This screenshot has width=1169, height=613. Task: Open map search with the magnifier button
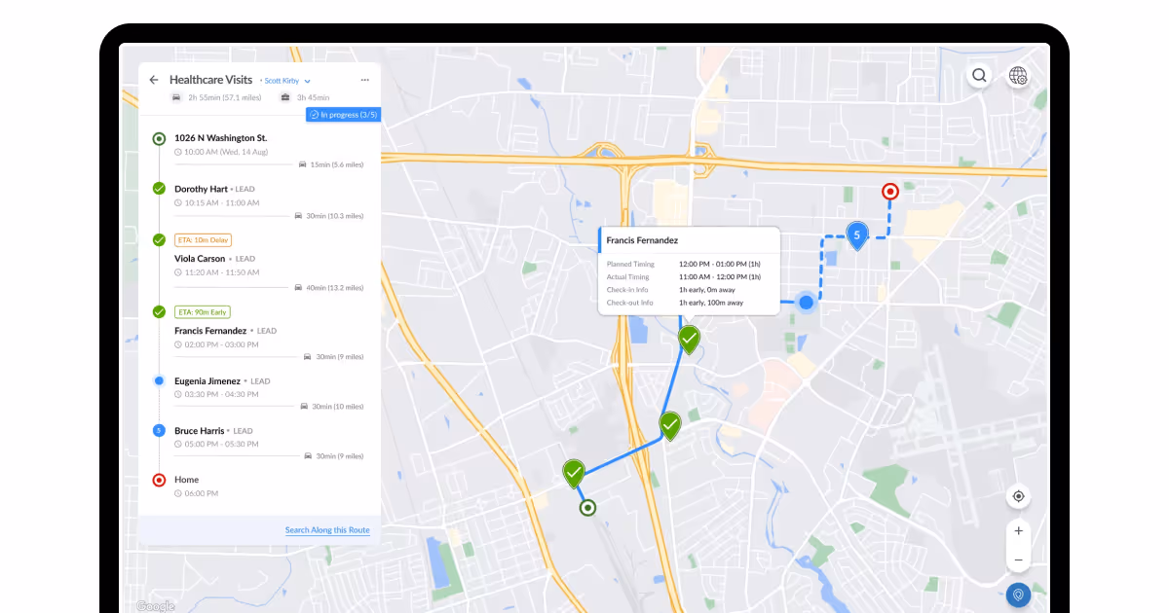pos(979,75)
